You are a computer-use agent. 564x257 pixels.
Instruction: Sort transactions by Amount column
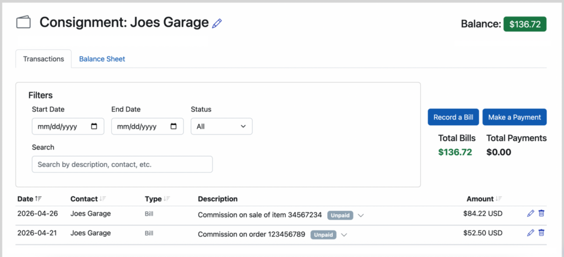click(499, 199)
